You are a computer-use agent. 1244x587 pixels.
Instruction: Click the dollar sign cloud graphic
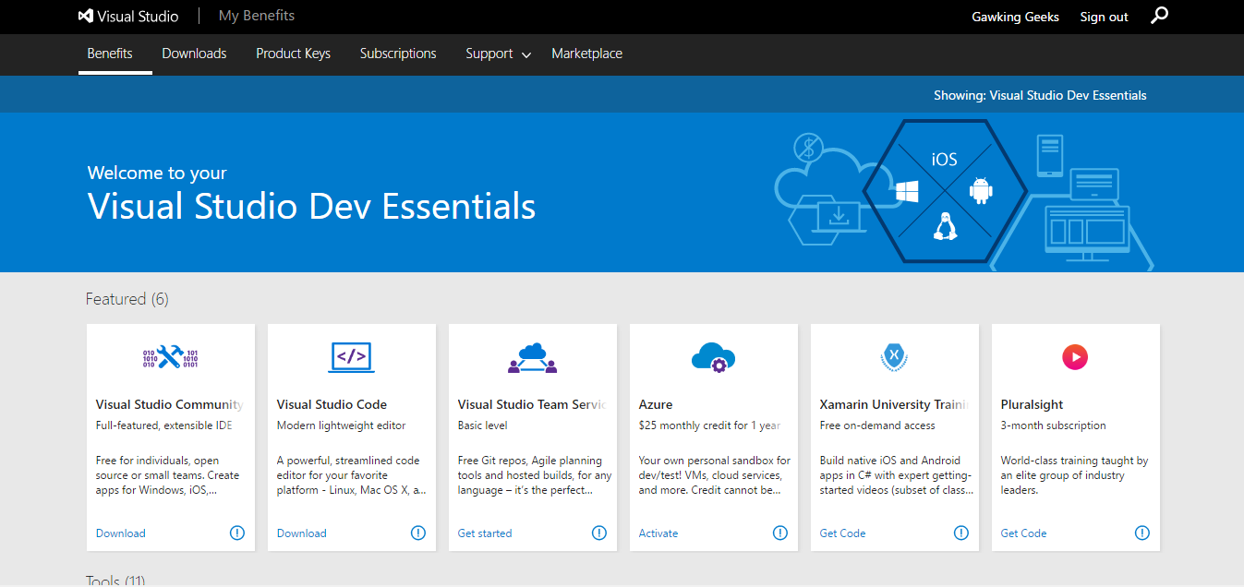[809, 147]
